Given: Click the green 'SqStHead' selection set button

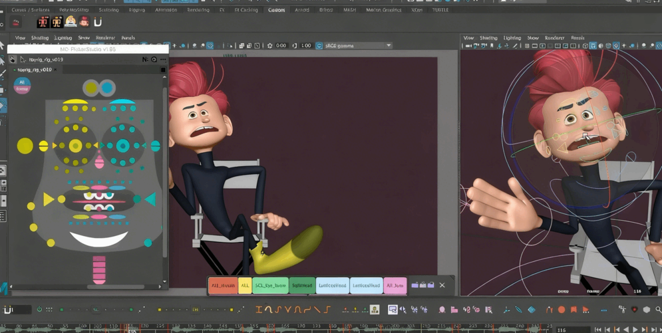Looking at the screenshot, I should tap(301, 286).
